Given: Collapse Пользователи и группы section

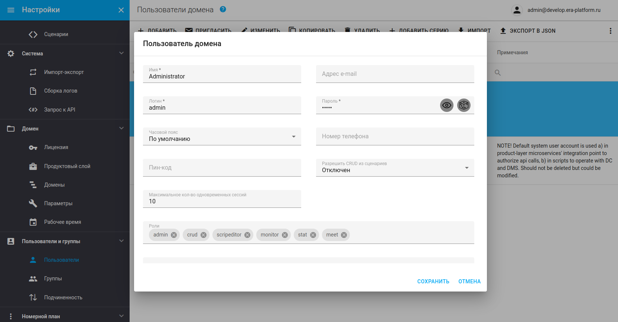Looking at the screenshot, I should coord(121,241).
